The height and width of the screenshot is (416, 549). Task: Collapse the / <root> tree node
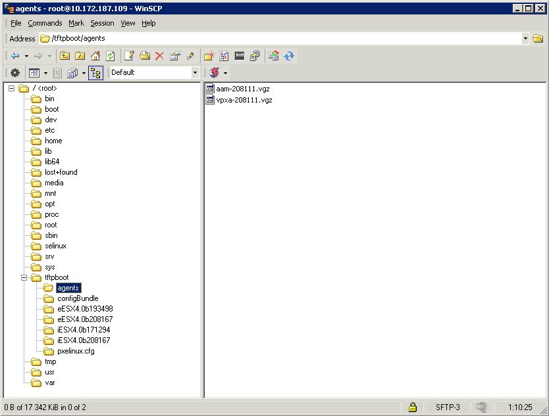pos(12,88)
